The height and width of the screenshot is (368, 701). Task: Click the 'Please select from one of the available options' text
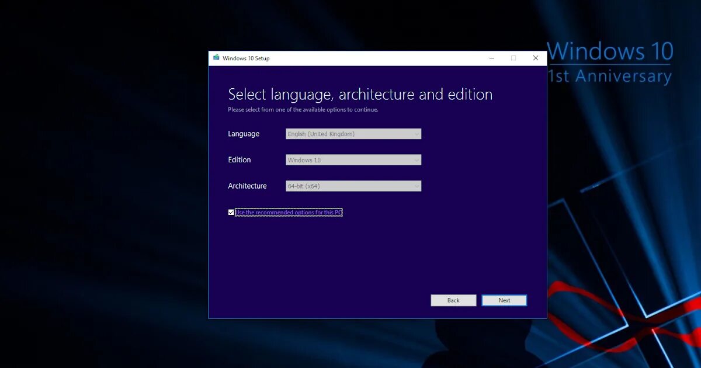point(303,109)
